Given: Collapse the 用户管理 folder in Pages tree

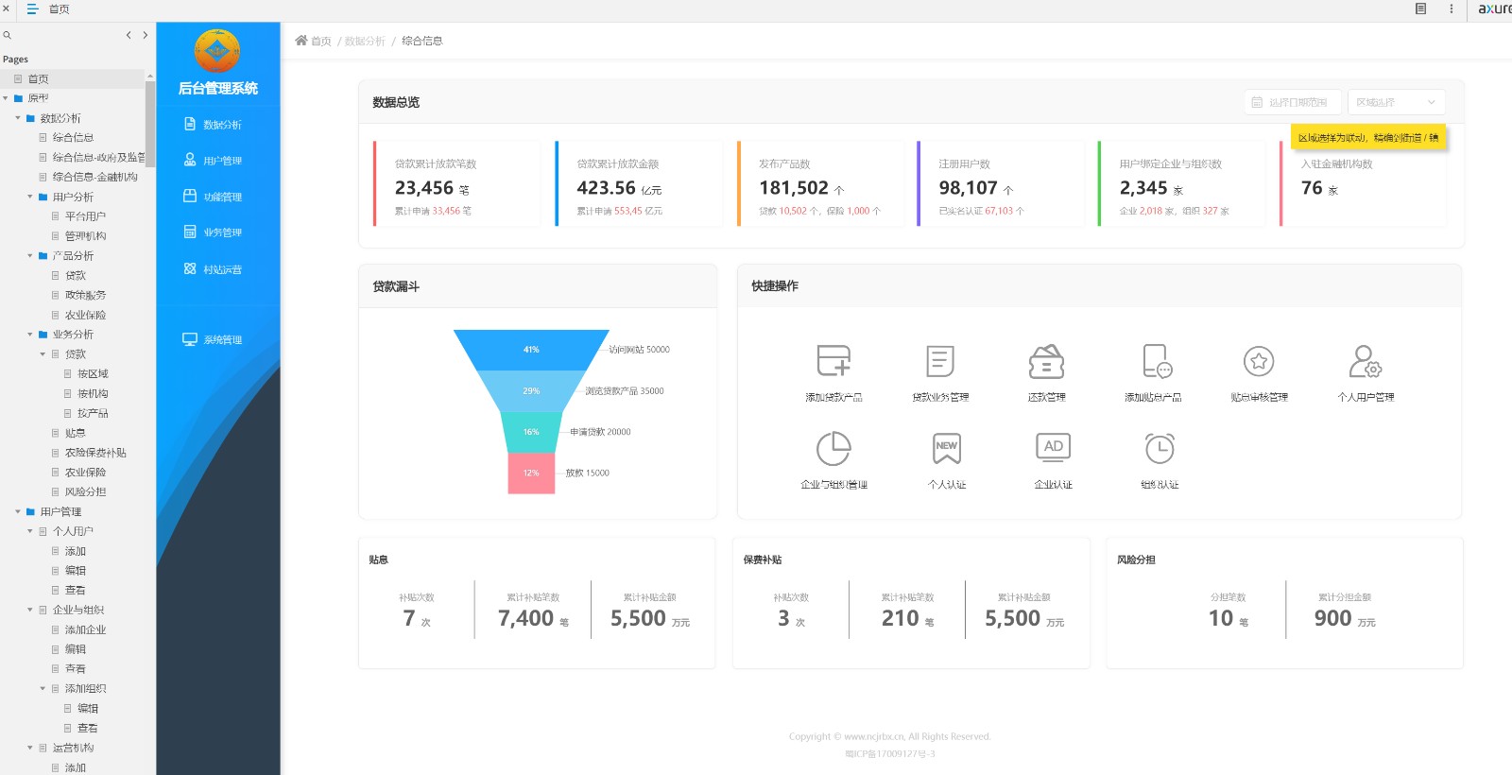Looking at the screenshot, I should click(18, 512).
